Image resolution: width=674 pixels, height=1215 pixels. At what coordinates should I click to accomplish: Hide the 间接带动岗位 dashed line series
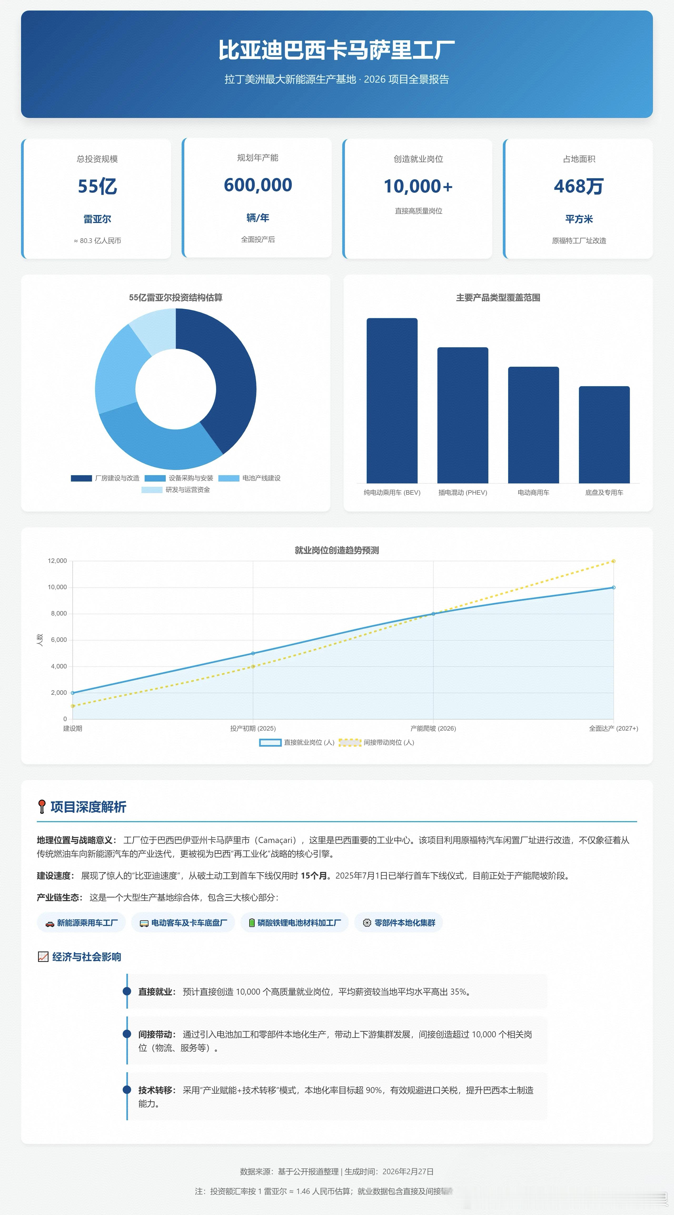[x=388, y=742]
